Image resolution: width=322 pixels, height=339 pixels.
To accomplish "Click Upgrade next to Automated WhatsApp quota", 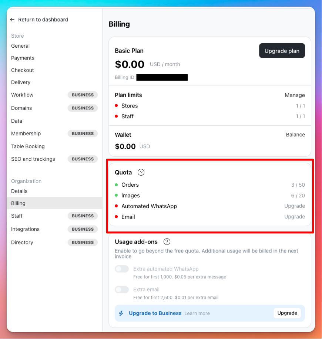I will tap(295, 206).
